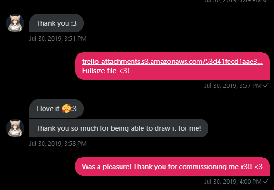Click the 'Jul 30, 2019, 3:58 PM' timestamp
Viewport: 274px width, 190px height.
tap(58, 144)
